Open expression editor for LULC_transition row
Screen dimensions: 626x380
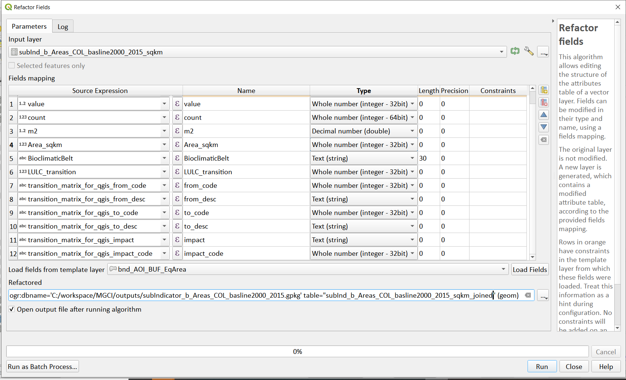(177, 172)
